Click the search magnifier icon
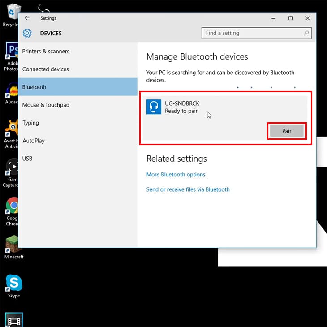 tap(306, 33)
